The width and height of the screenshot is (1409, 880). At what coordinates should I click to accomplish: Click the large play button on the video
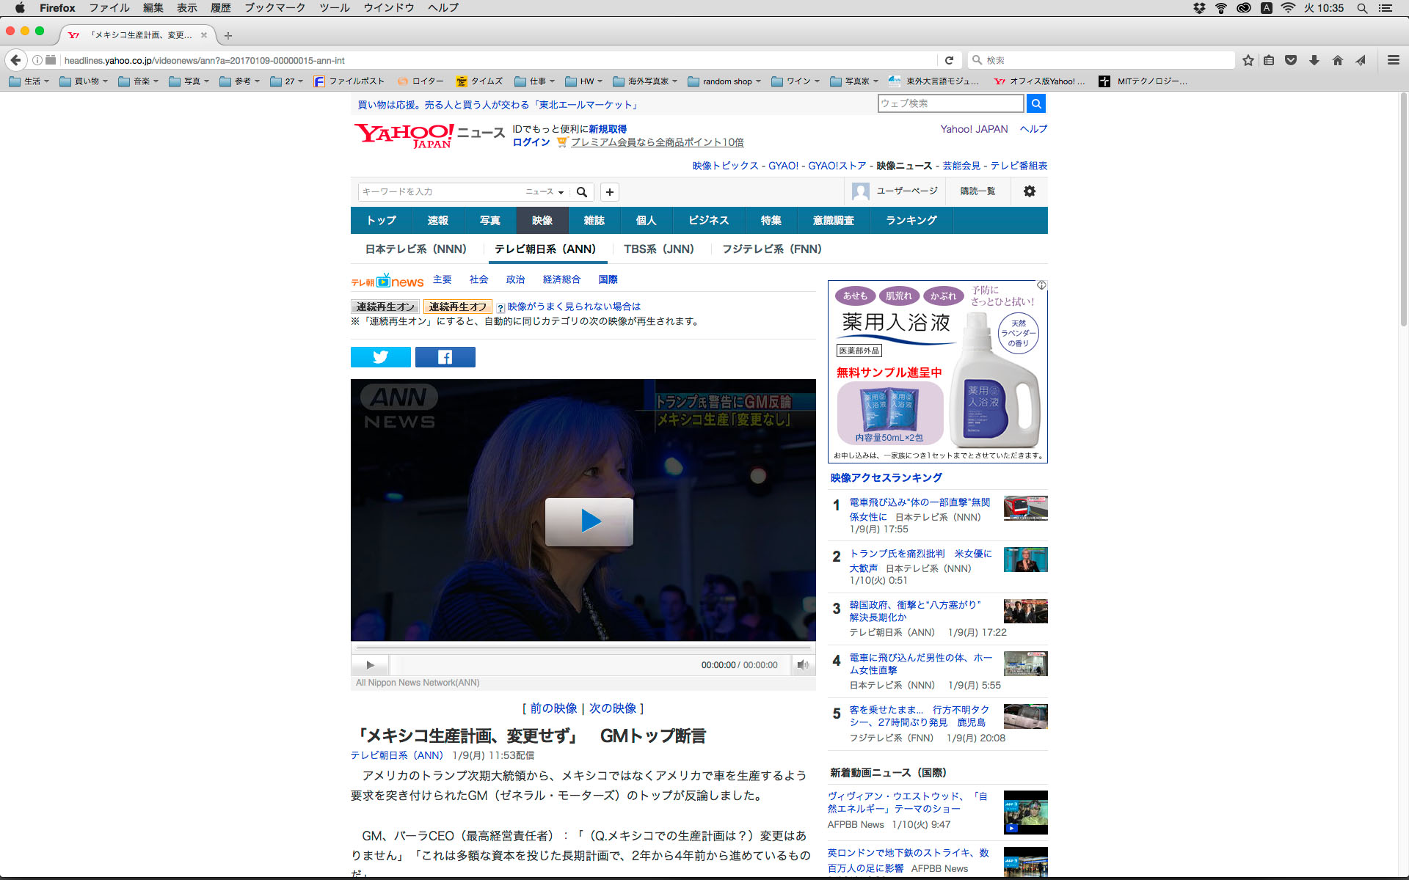pos(589,521)
